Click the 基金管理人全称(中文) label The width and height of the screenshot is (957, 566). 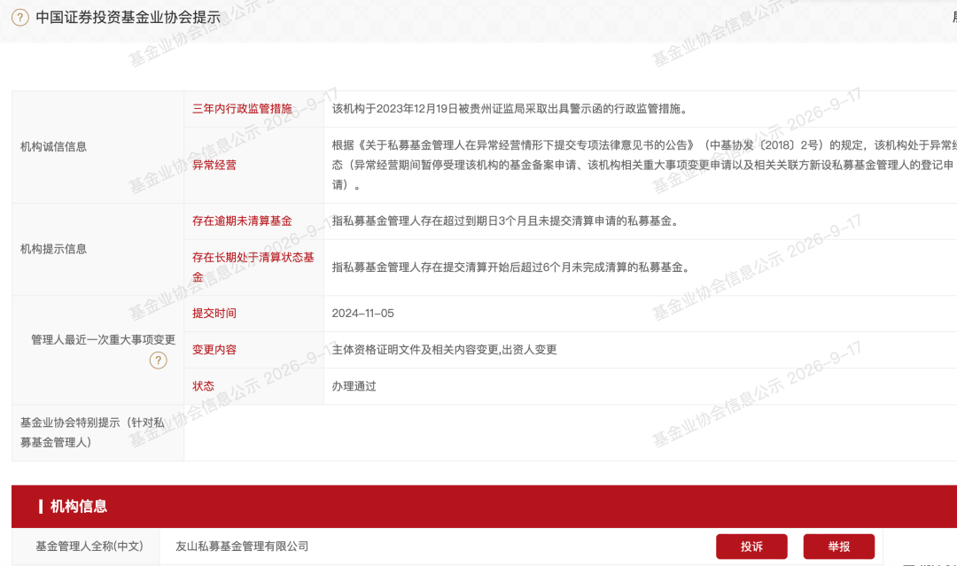[x=89, y=547]
